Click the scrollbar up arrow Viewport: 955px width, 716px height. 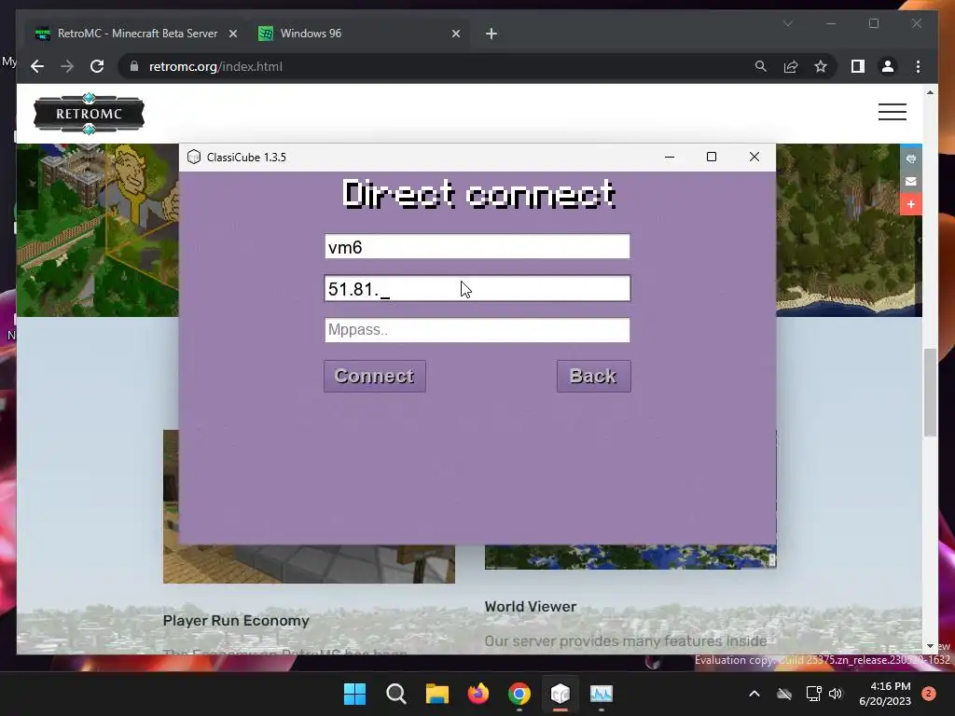(930, 92)
